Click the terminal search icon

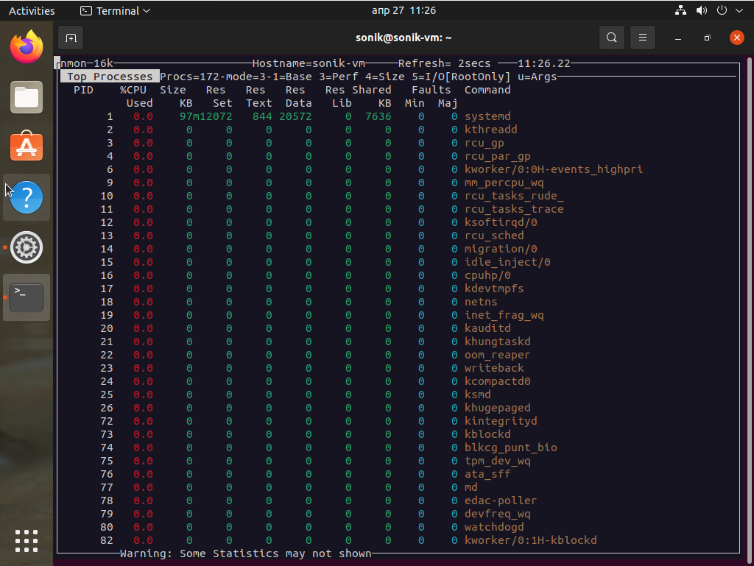pos(611,38)
